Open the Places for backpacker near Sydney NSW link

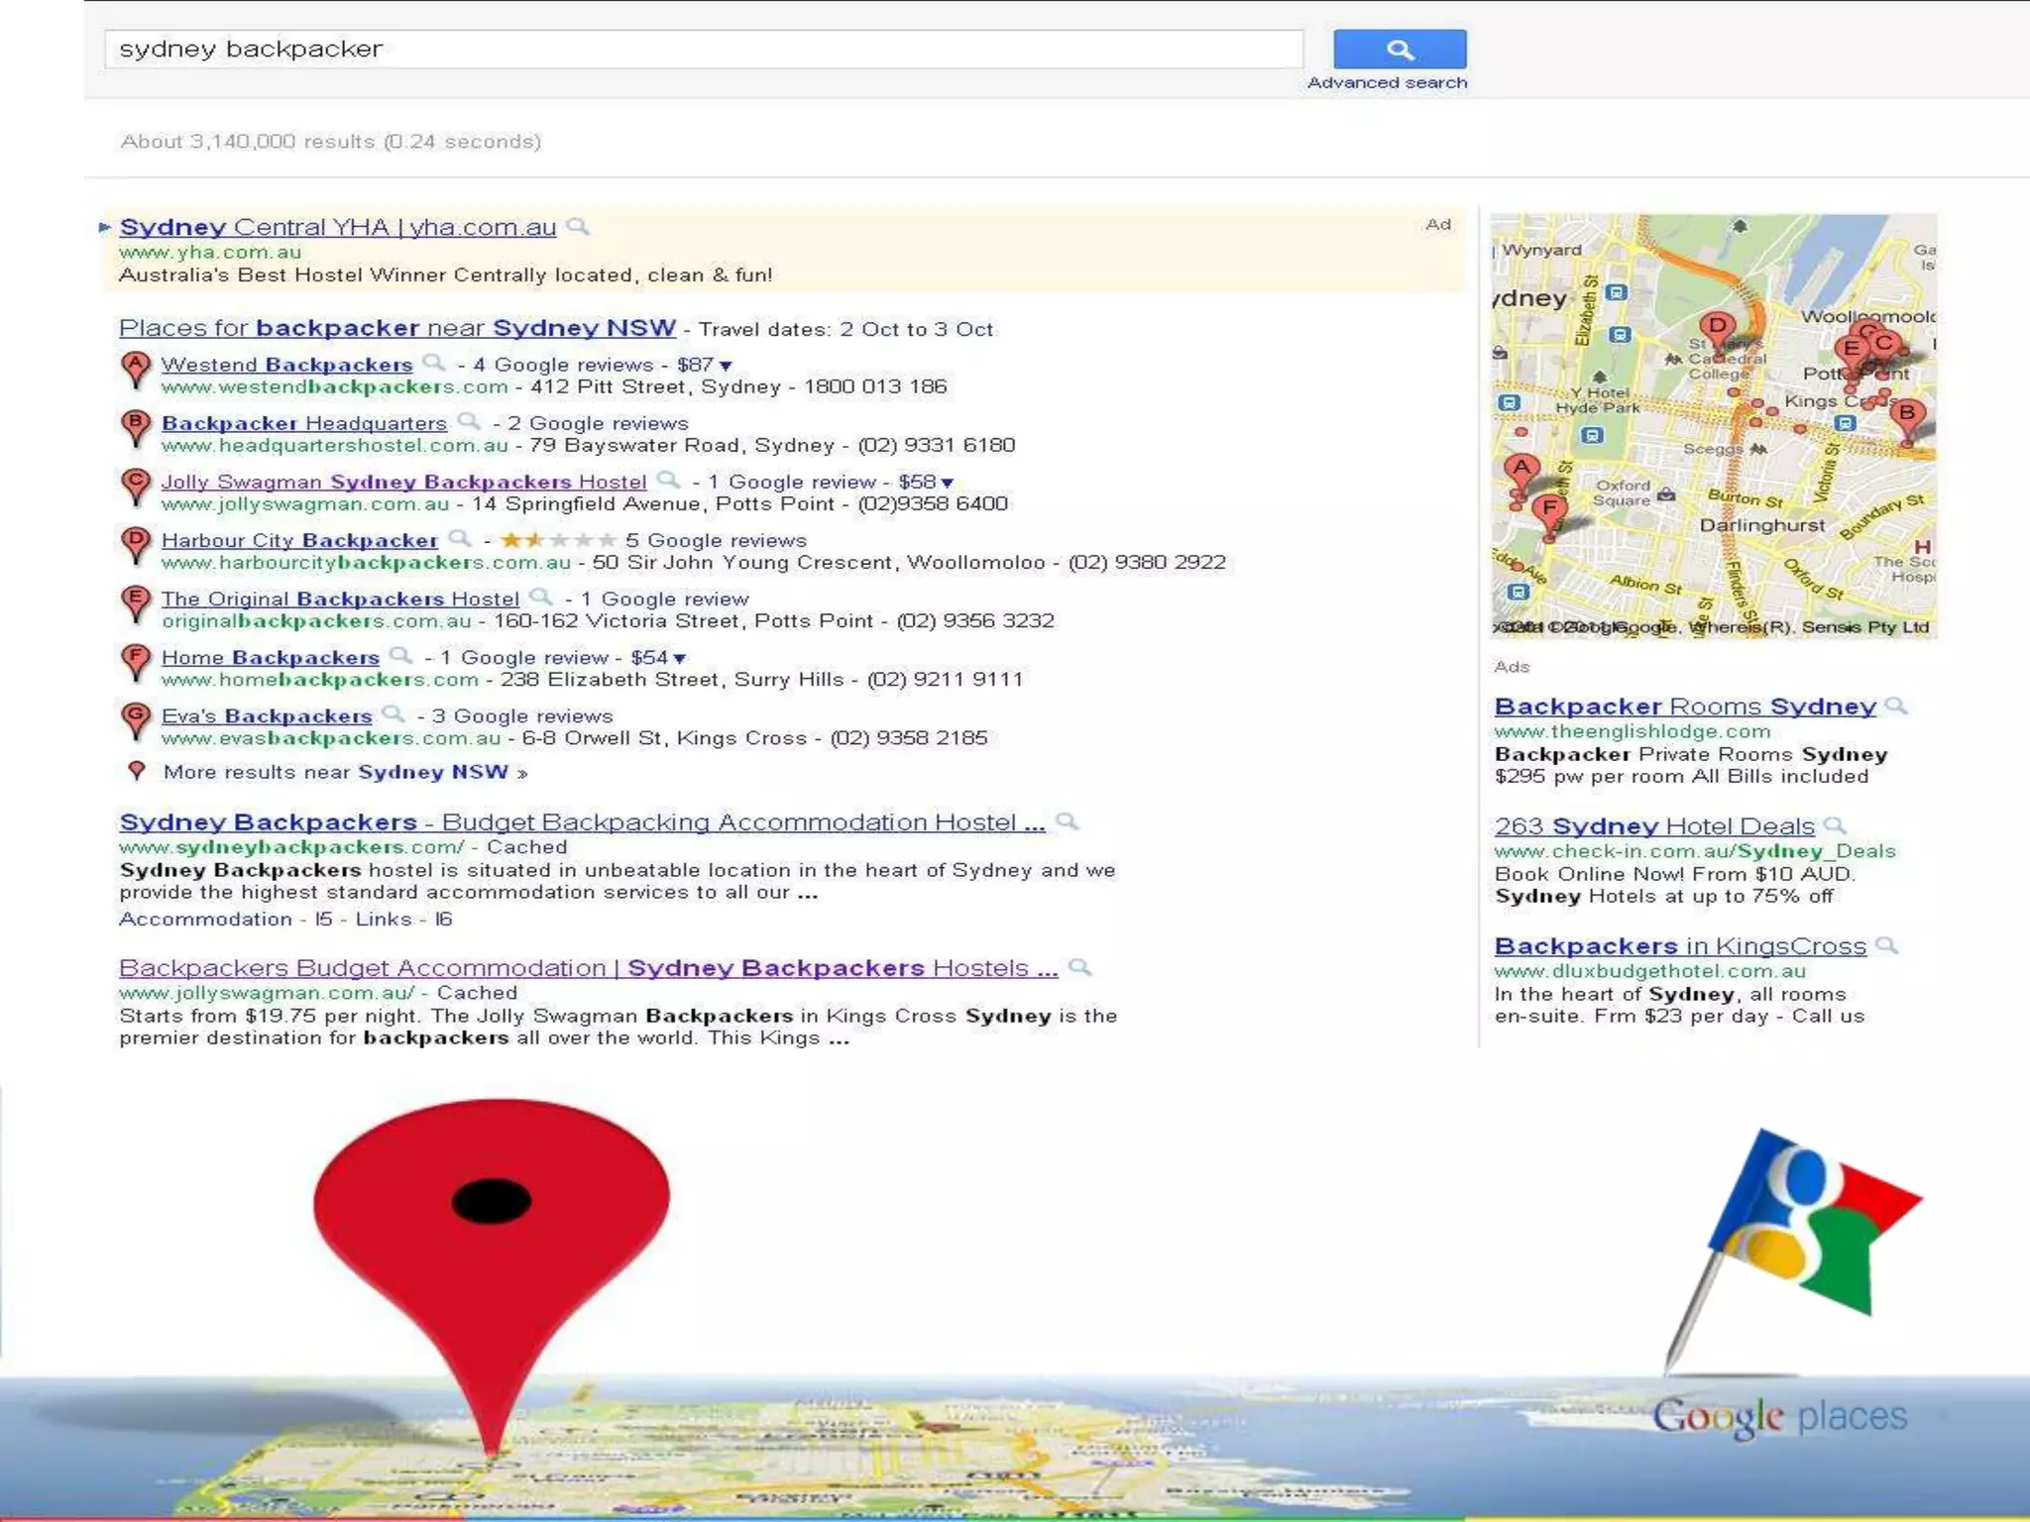pos(396,328)
